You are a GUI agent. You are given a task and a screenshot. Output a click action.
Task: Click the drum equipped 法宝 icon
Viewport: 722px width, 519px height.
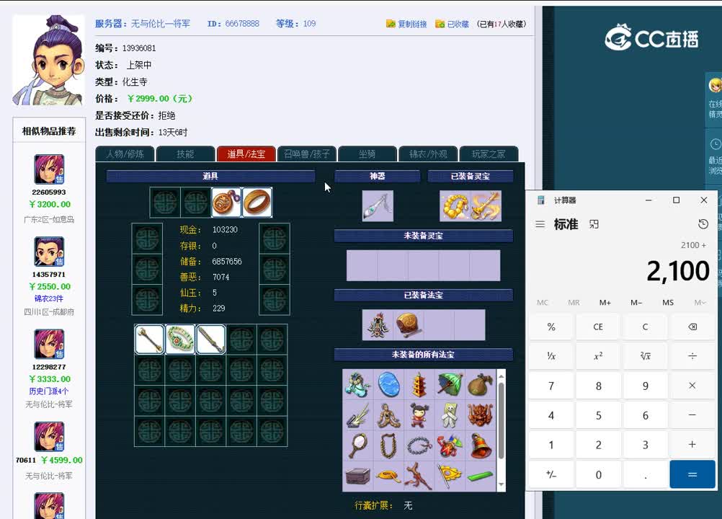(409, 325)
